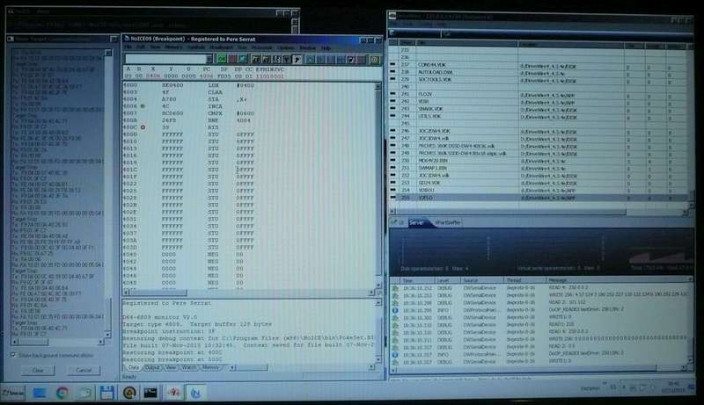Open Google Chrome from the taskbar
The height and width of the screenshot is (405, 704).
(x=64, y=393)
